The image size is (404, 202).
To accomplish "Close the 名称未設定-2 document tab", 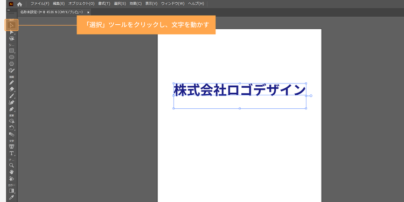I will click(88, 12).
